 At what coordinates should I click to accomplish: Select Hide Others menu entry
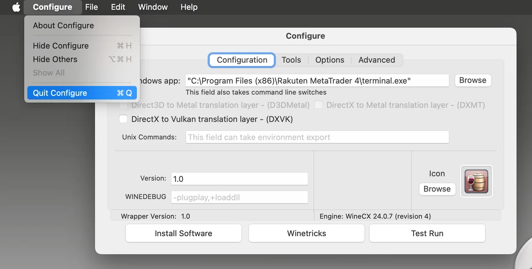[x=82, y=59]
